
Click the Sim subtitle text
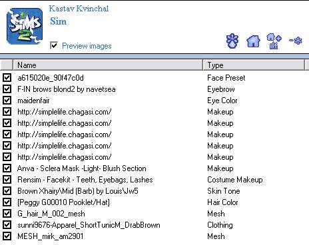tap(59, 21)
